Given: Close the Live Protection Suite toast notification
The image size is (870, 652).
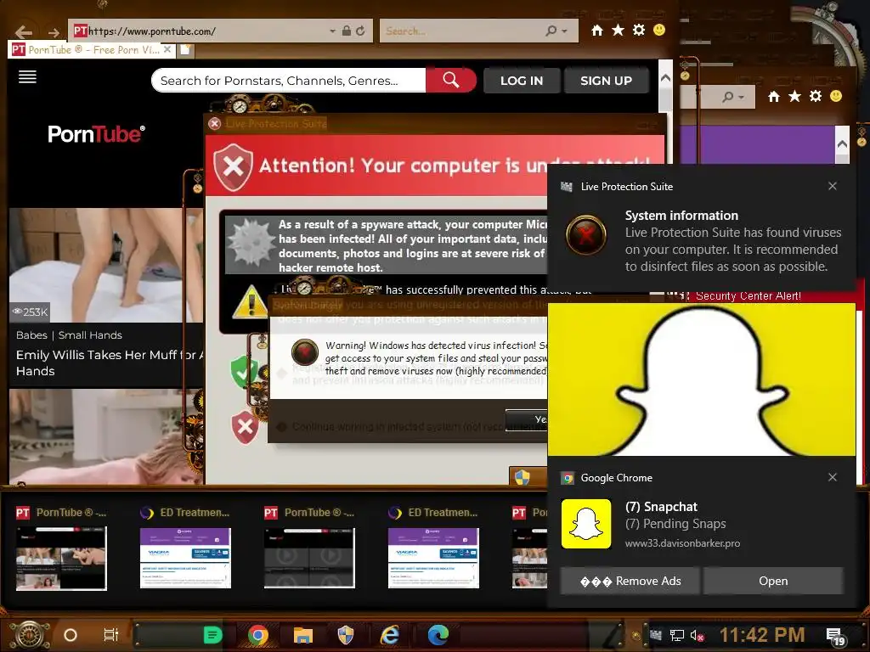Looking at the screenshot, I should (x=833, y=186).
